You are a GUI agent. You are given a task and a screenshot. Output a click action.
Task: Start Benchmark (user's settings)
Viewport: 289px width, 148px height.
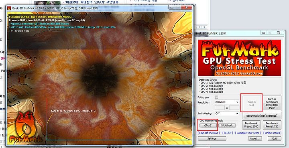coord(262,116)
